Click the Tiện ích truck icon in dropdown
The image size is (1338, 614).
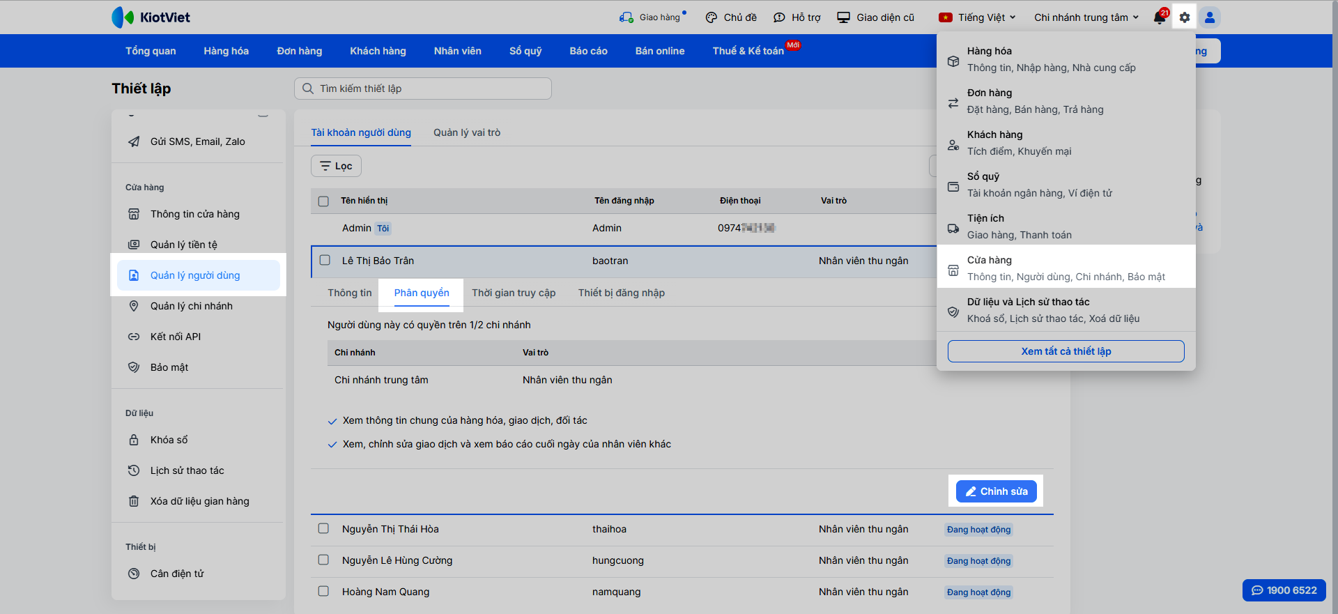pos(953,228)
